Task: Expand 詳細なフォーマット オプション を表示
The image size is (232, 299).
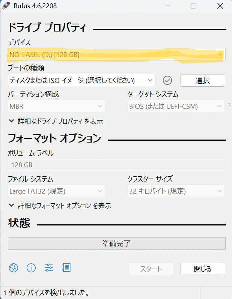Action: click(x=60, y=206)
